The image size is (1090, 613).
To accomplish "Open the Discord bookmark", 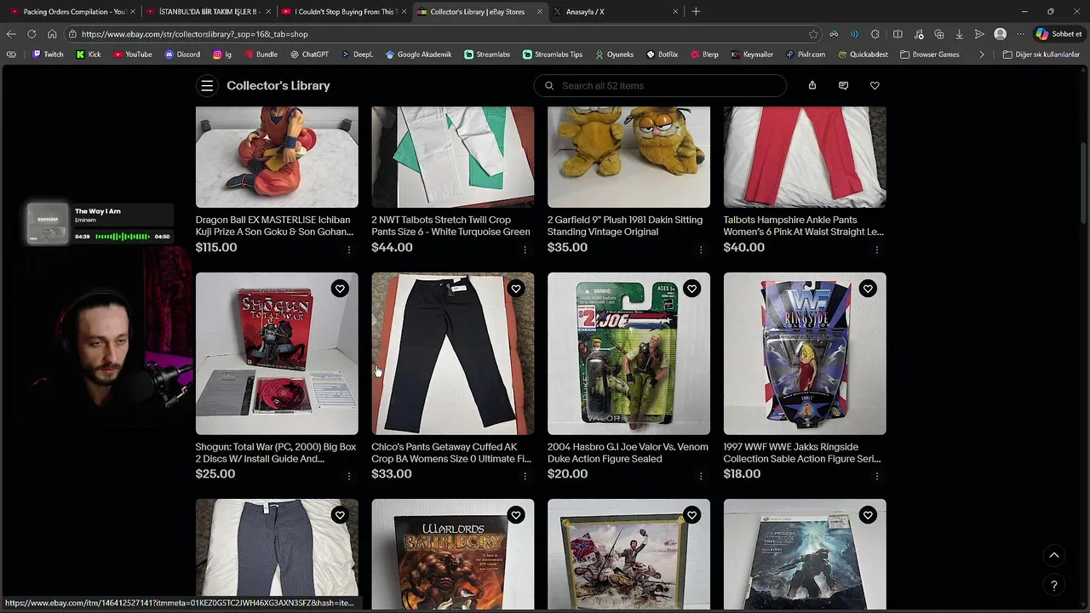I will coord(182,54).
